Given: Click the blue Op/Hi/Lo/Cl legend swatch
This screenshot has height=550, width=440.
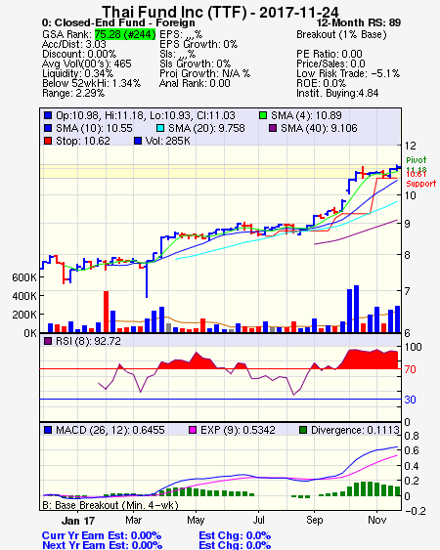Looking at the screenshot, I should [48, 115].
